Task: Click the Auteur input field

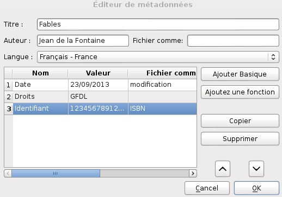Action: (x=83, y=41)
